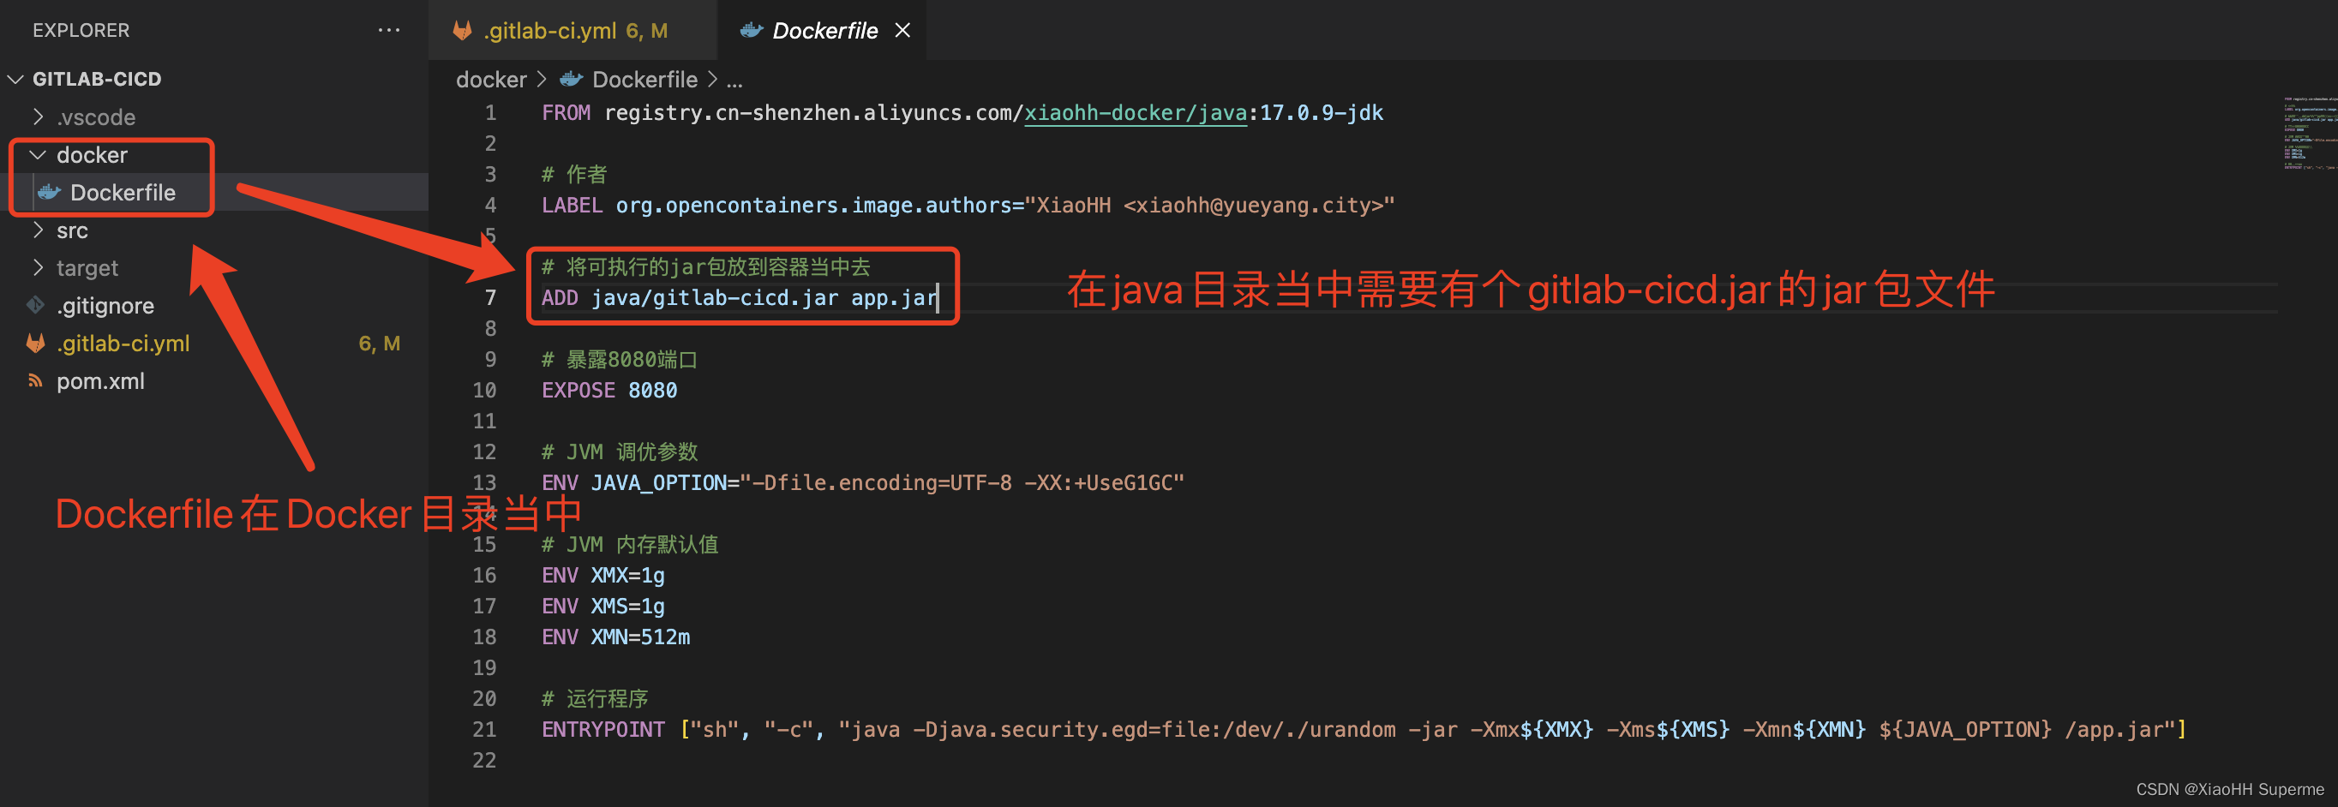
Task: Close the Dockerfile editor tab
Action: pyautogui.click(x=902, y=31)
